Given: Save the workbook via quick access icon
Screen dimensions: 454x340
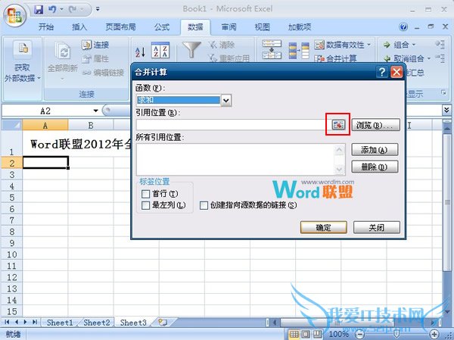Looking at the screenshot, I should coord(39,10).
